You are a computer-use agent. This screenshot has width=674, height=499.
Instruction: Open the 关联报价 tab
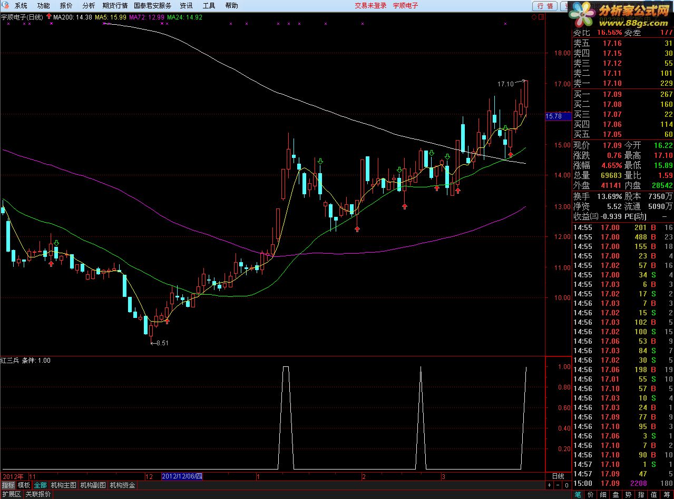[38, 494]
